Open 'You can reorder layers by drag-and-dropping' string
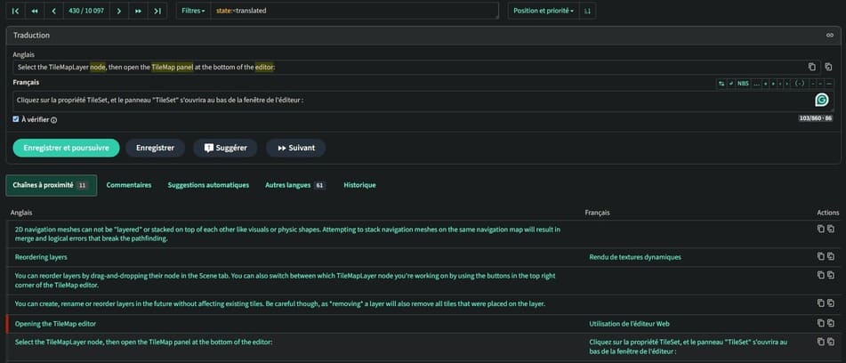The width and height of the screenshot is (846, 363). (286, 280)
